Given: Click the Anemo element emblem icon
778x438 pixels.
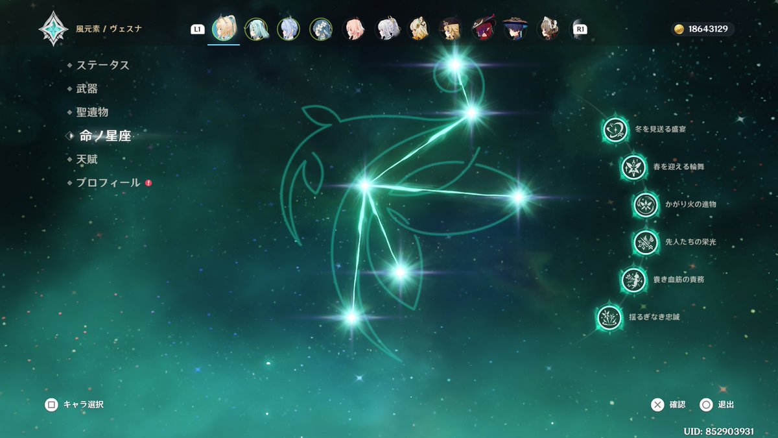Looking at the screenshot, I should 53,29.
